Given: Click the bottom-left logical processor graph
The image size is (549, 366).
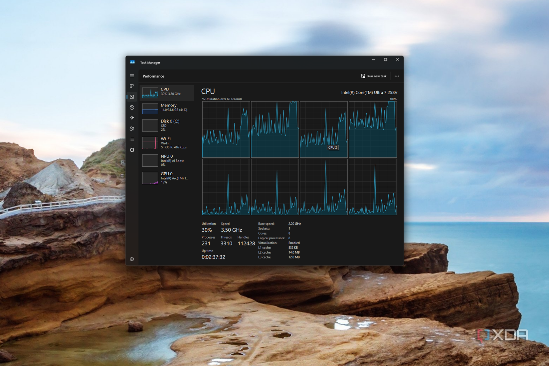Looking at the screenshot, I should (x=226, y=187).
